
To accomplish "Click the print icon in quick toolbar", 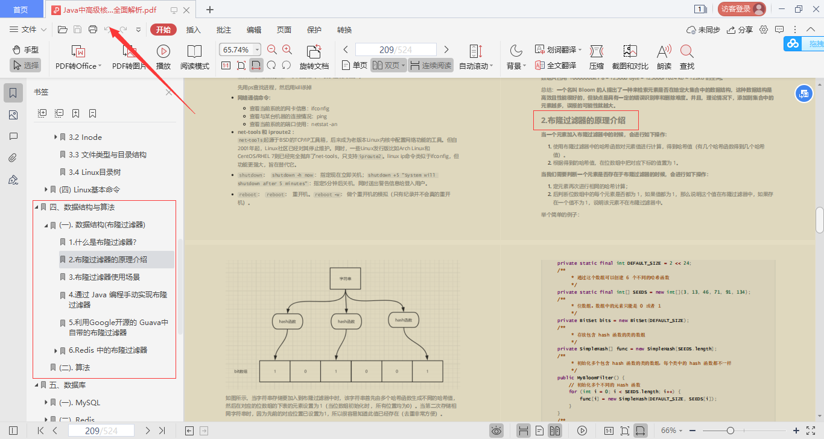I will 93,30.
